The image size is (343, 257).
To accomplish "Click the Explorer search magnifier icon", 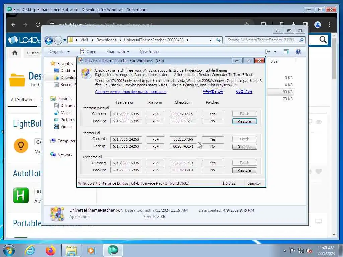I will pyautogui.click(x=302, y=40).
